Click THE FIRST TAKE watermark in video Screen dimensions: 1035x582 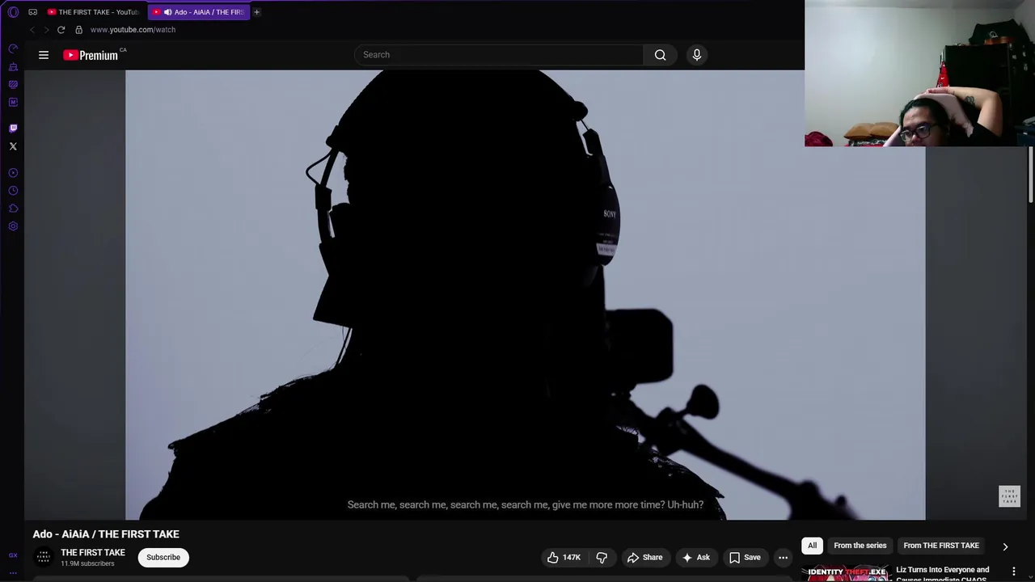tap(1009, 496)
